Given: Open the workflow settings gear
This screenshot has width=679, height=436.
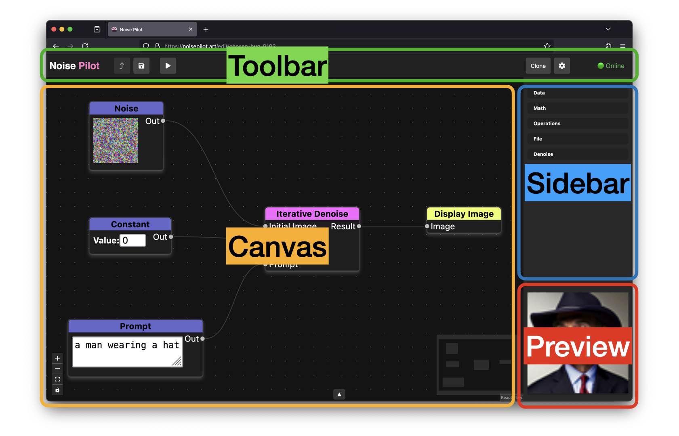Looking at the screenshot, I should pos(562,65).
